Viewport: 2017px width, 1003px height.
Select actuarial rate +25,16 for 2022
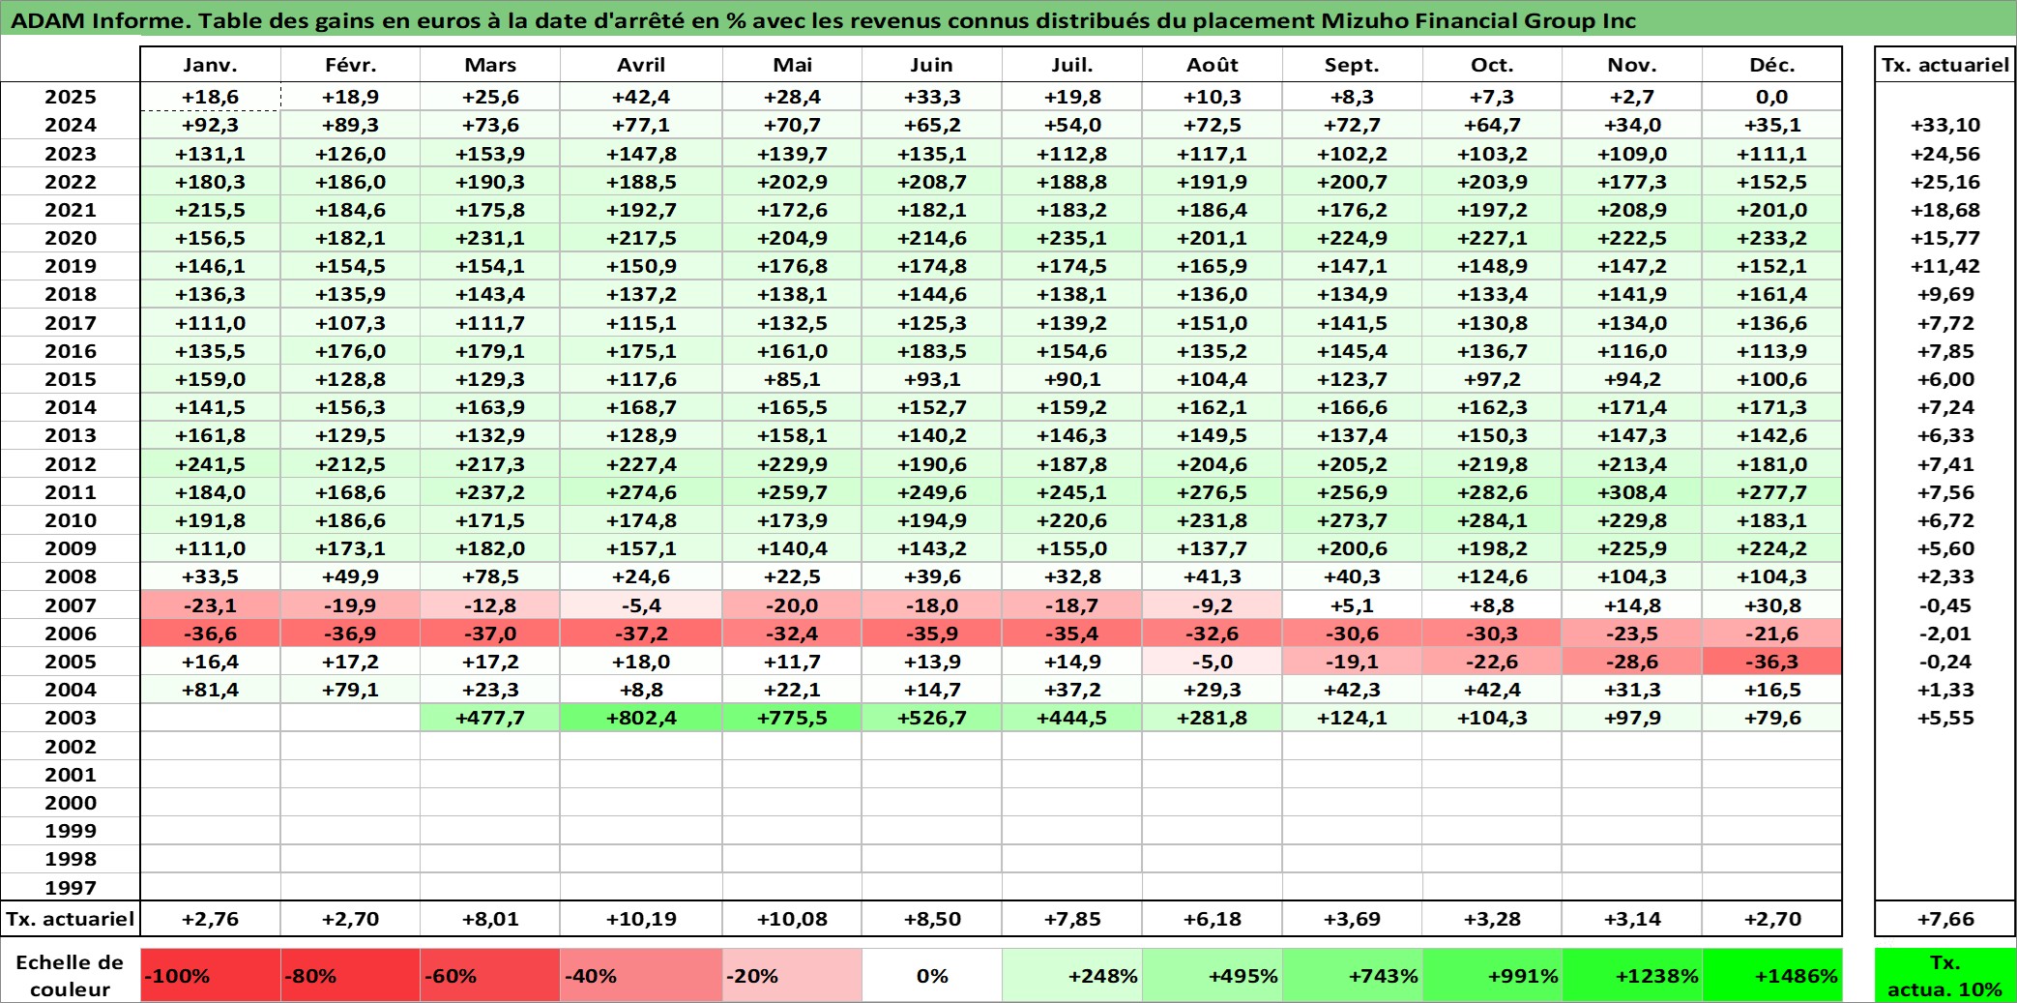coord(1944,182)
